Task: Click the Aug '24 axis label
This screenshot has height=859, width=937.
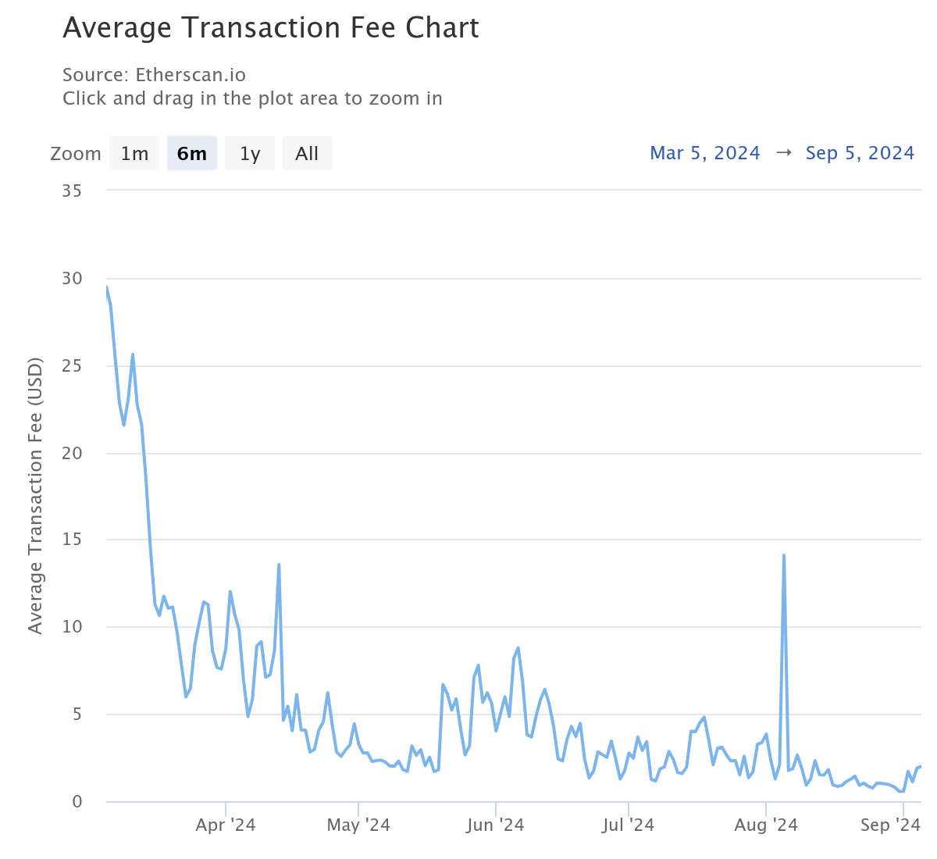Action: click(765, 825)
